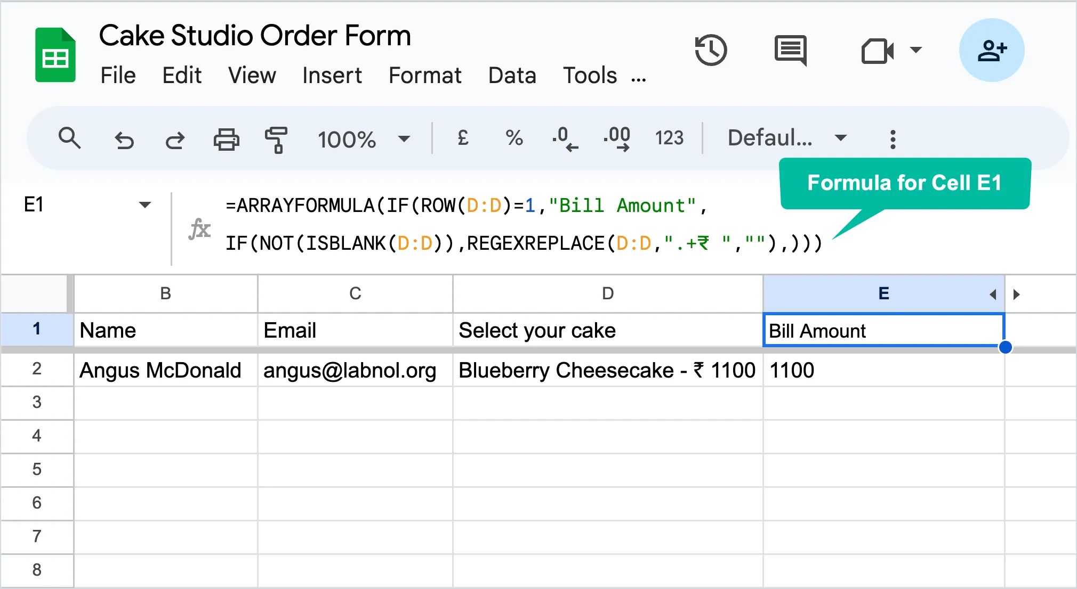The height and width of the screenshot is (589, 1077).
Task: Decrease decimal places
Action: click(x=564, y=139)
